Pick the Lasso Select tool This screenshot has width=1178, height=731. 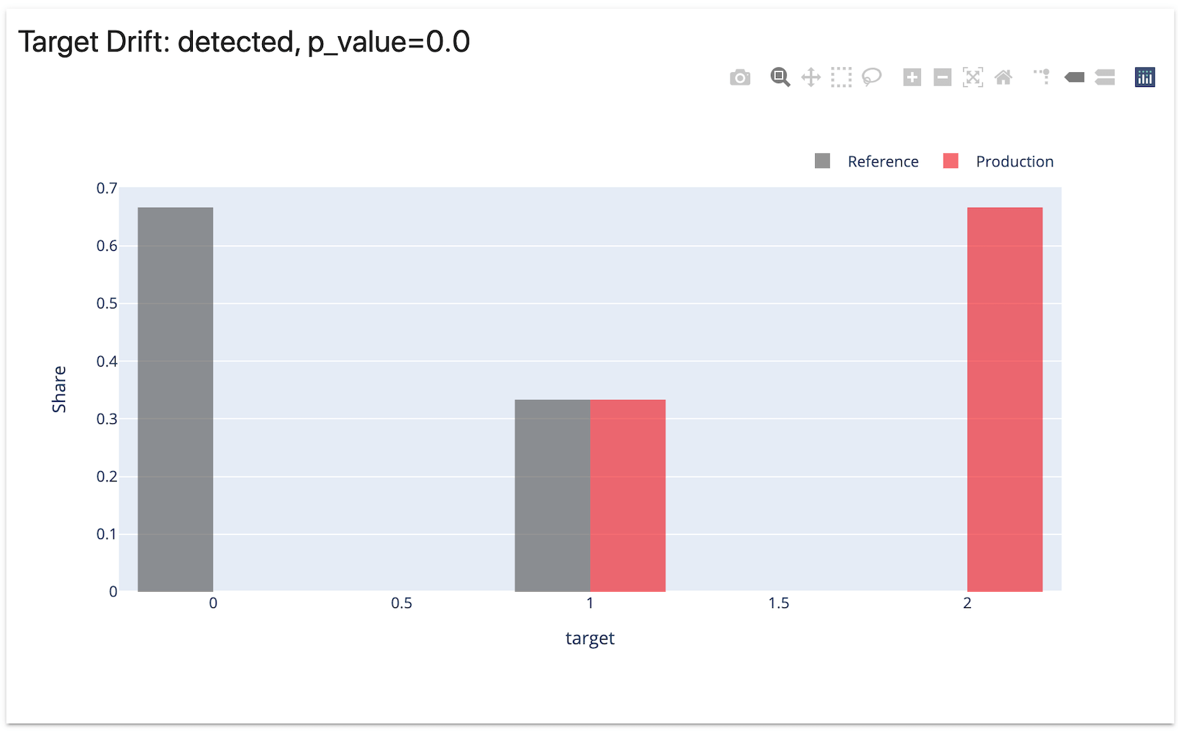tap(872, 77)
